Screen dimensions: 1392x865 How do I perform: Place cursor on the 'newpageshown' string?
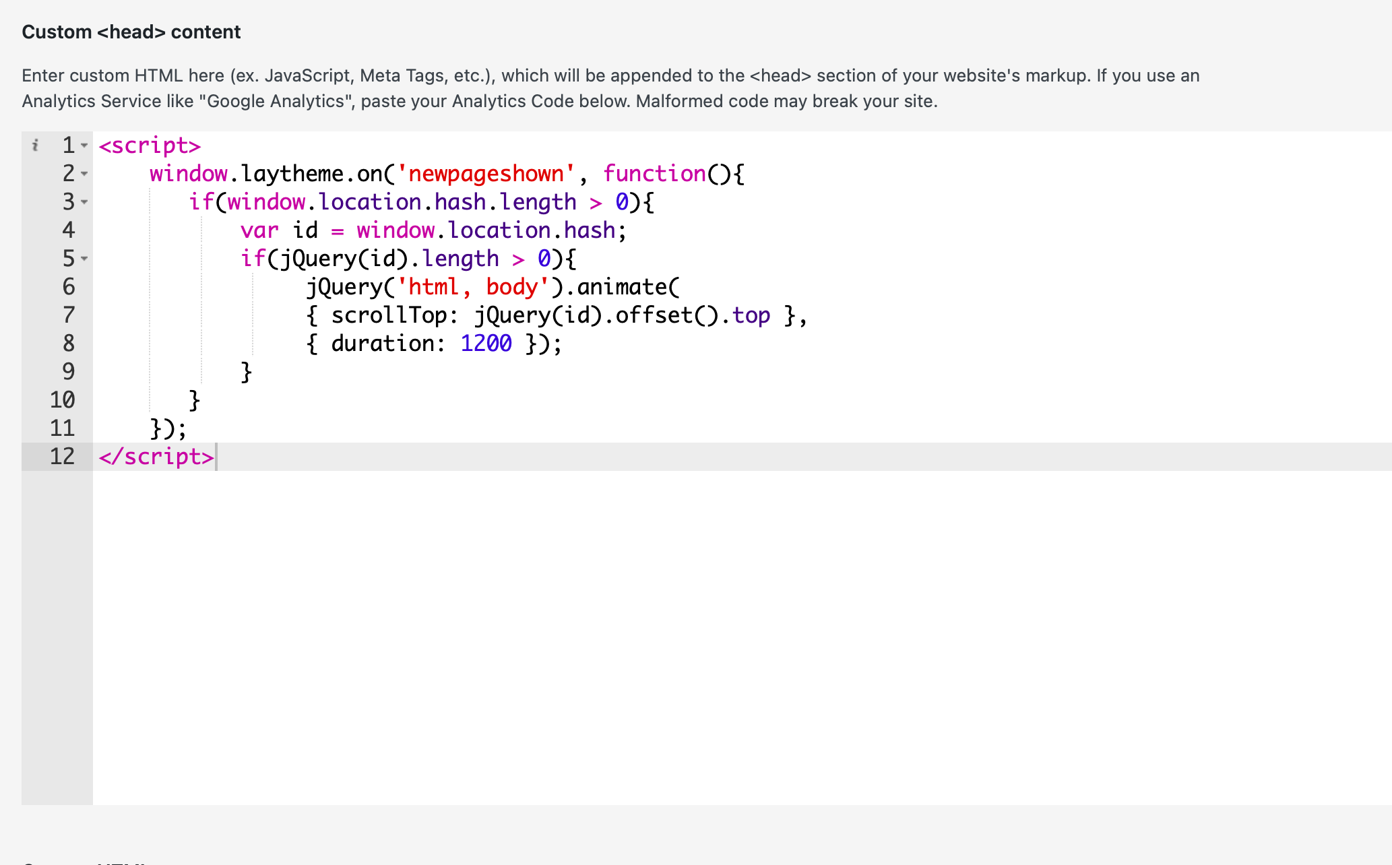point(485,174)
